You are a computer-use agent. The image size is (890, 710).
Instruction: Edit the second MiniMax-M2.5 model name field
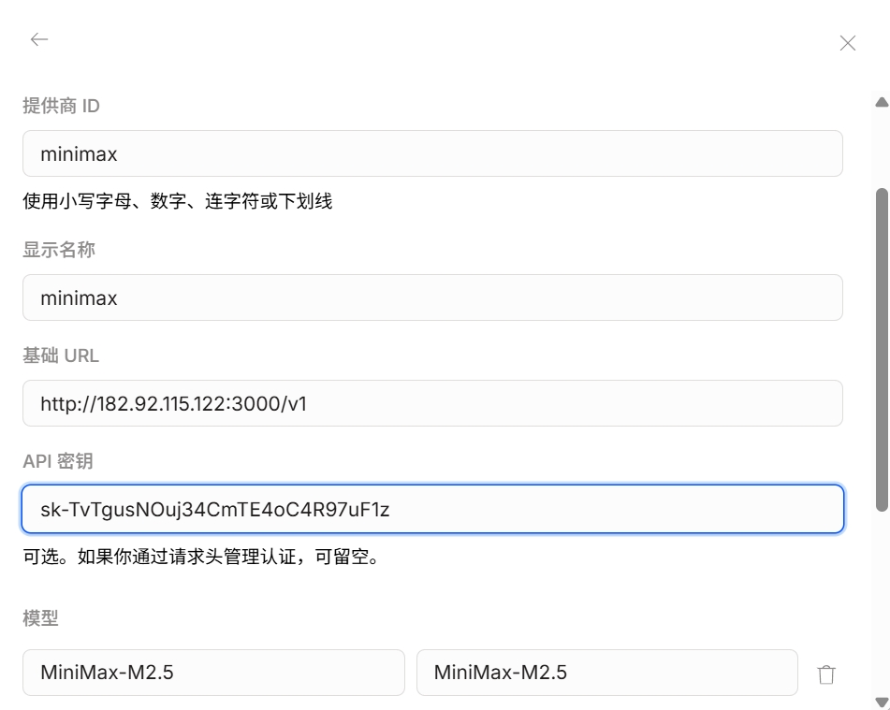[606, 672]
